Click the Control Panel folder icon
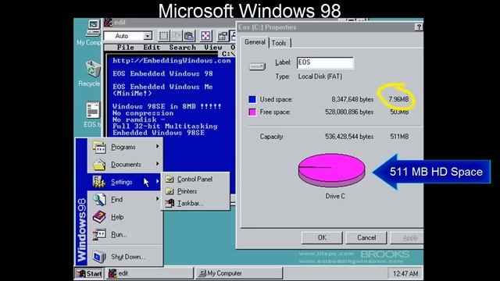 pyautogui.click(x=170, y=180)
